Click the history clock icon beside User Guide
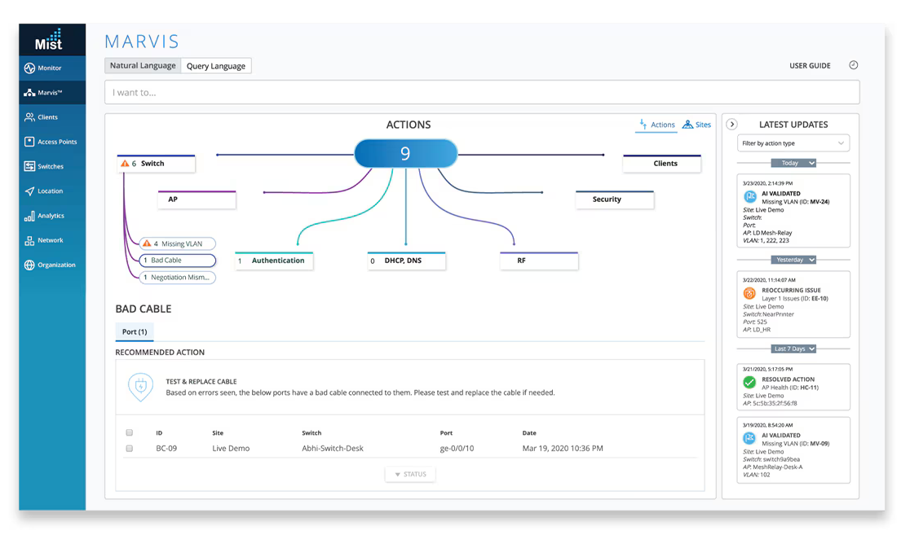 tap(853, 65)
